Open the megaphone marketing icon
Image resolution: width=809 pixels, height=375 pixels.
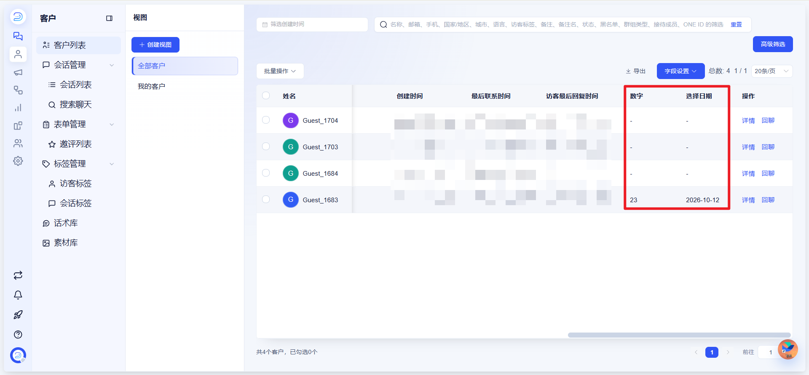[18, 72]
